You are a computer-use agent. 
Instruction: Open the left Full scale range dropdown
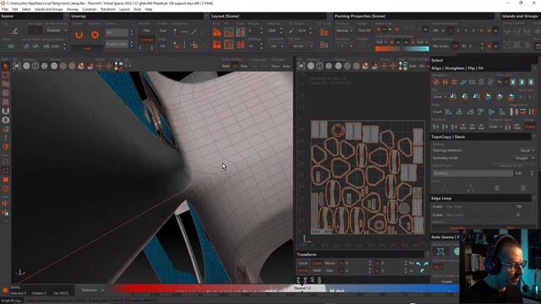pyautogui.click(x=381, y=42)
